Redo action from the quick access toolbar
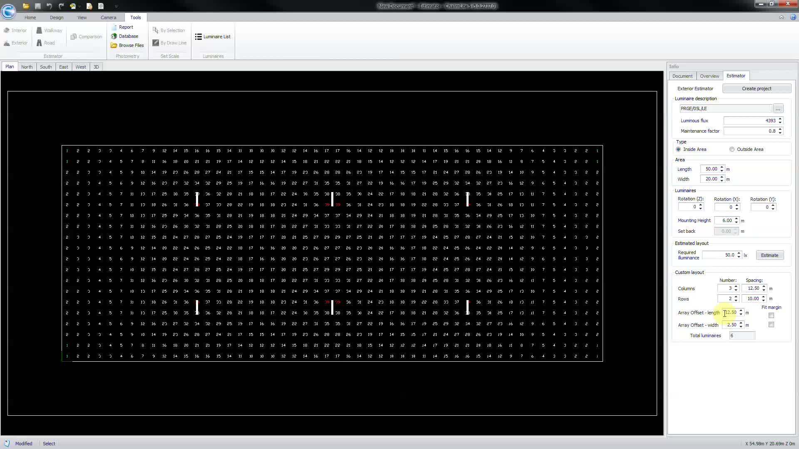 click(x=61, y=6)
